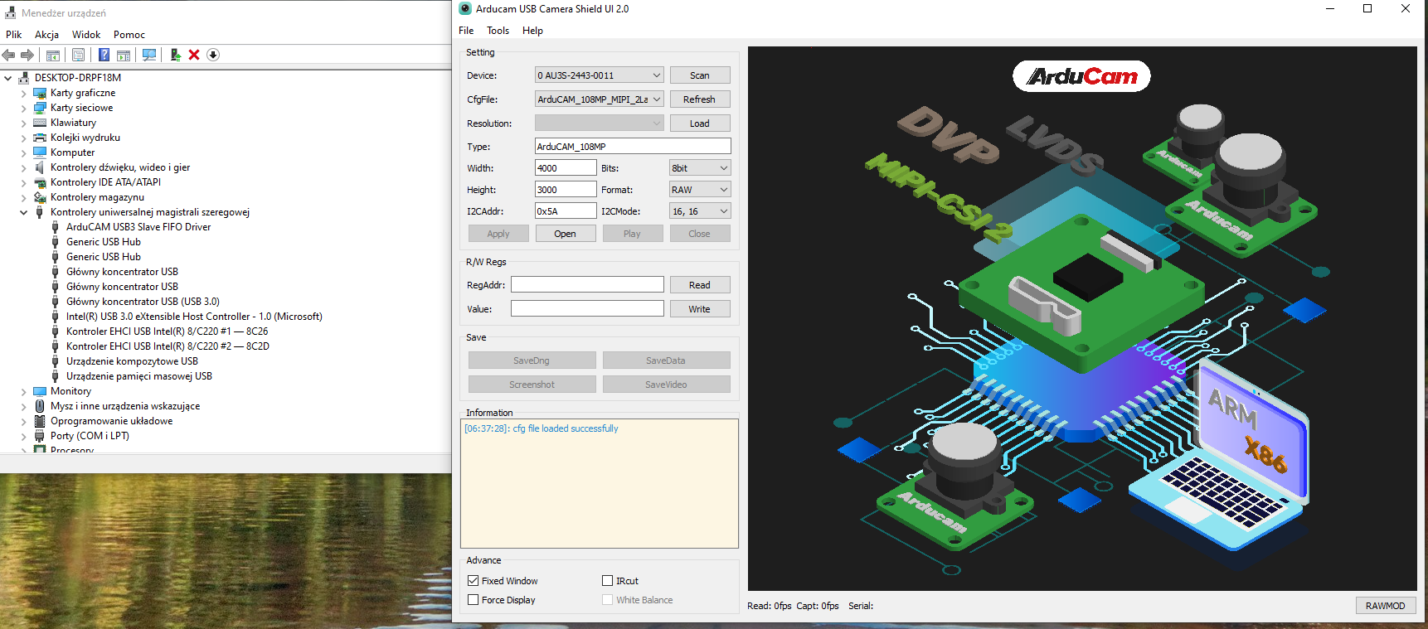Click the display icon beside Monitory

pyautogui.click(x=40, y=391)
